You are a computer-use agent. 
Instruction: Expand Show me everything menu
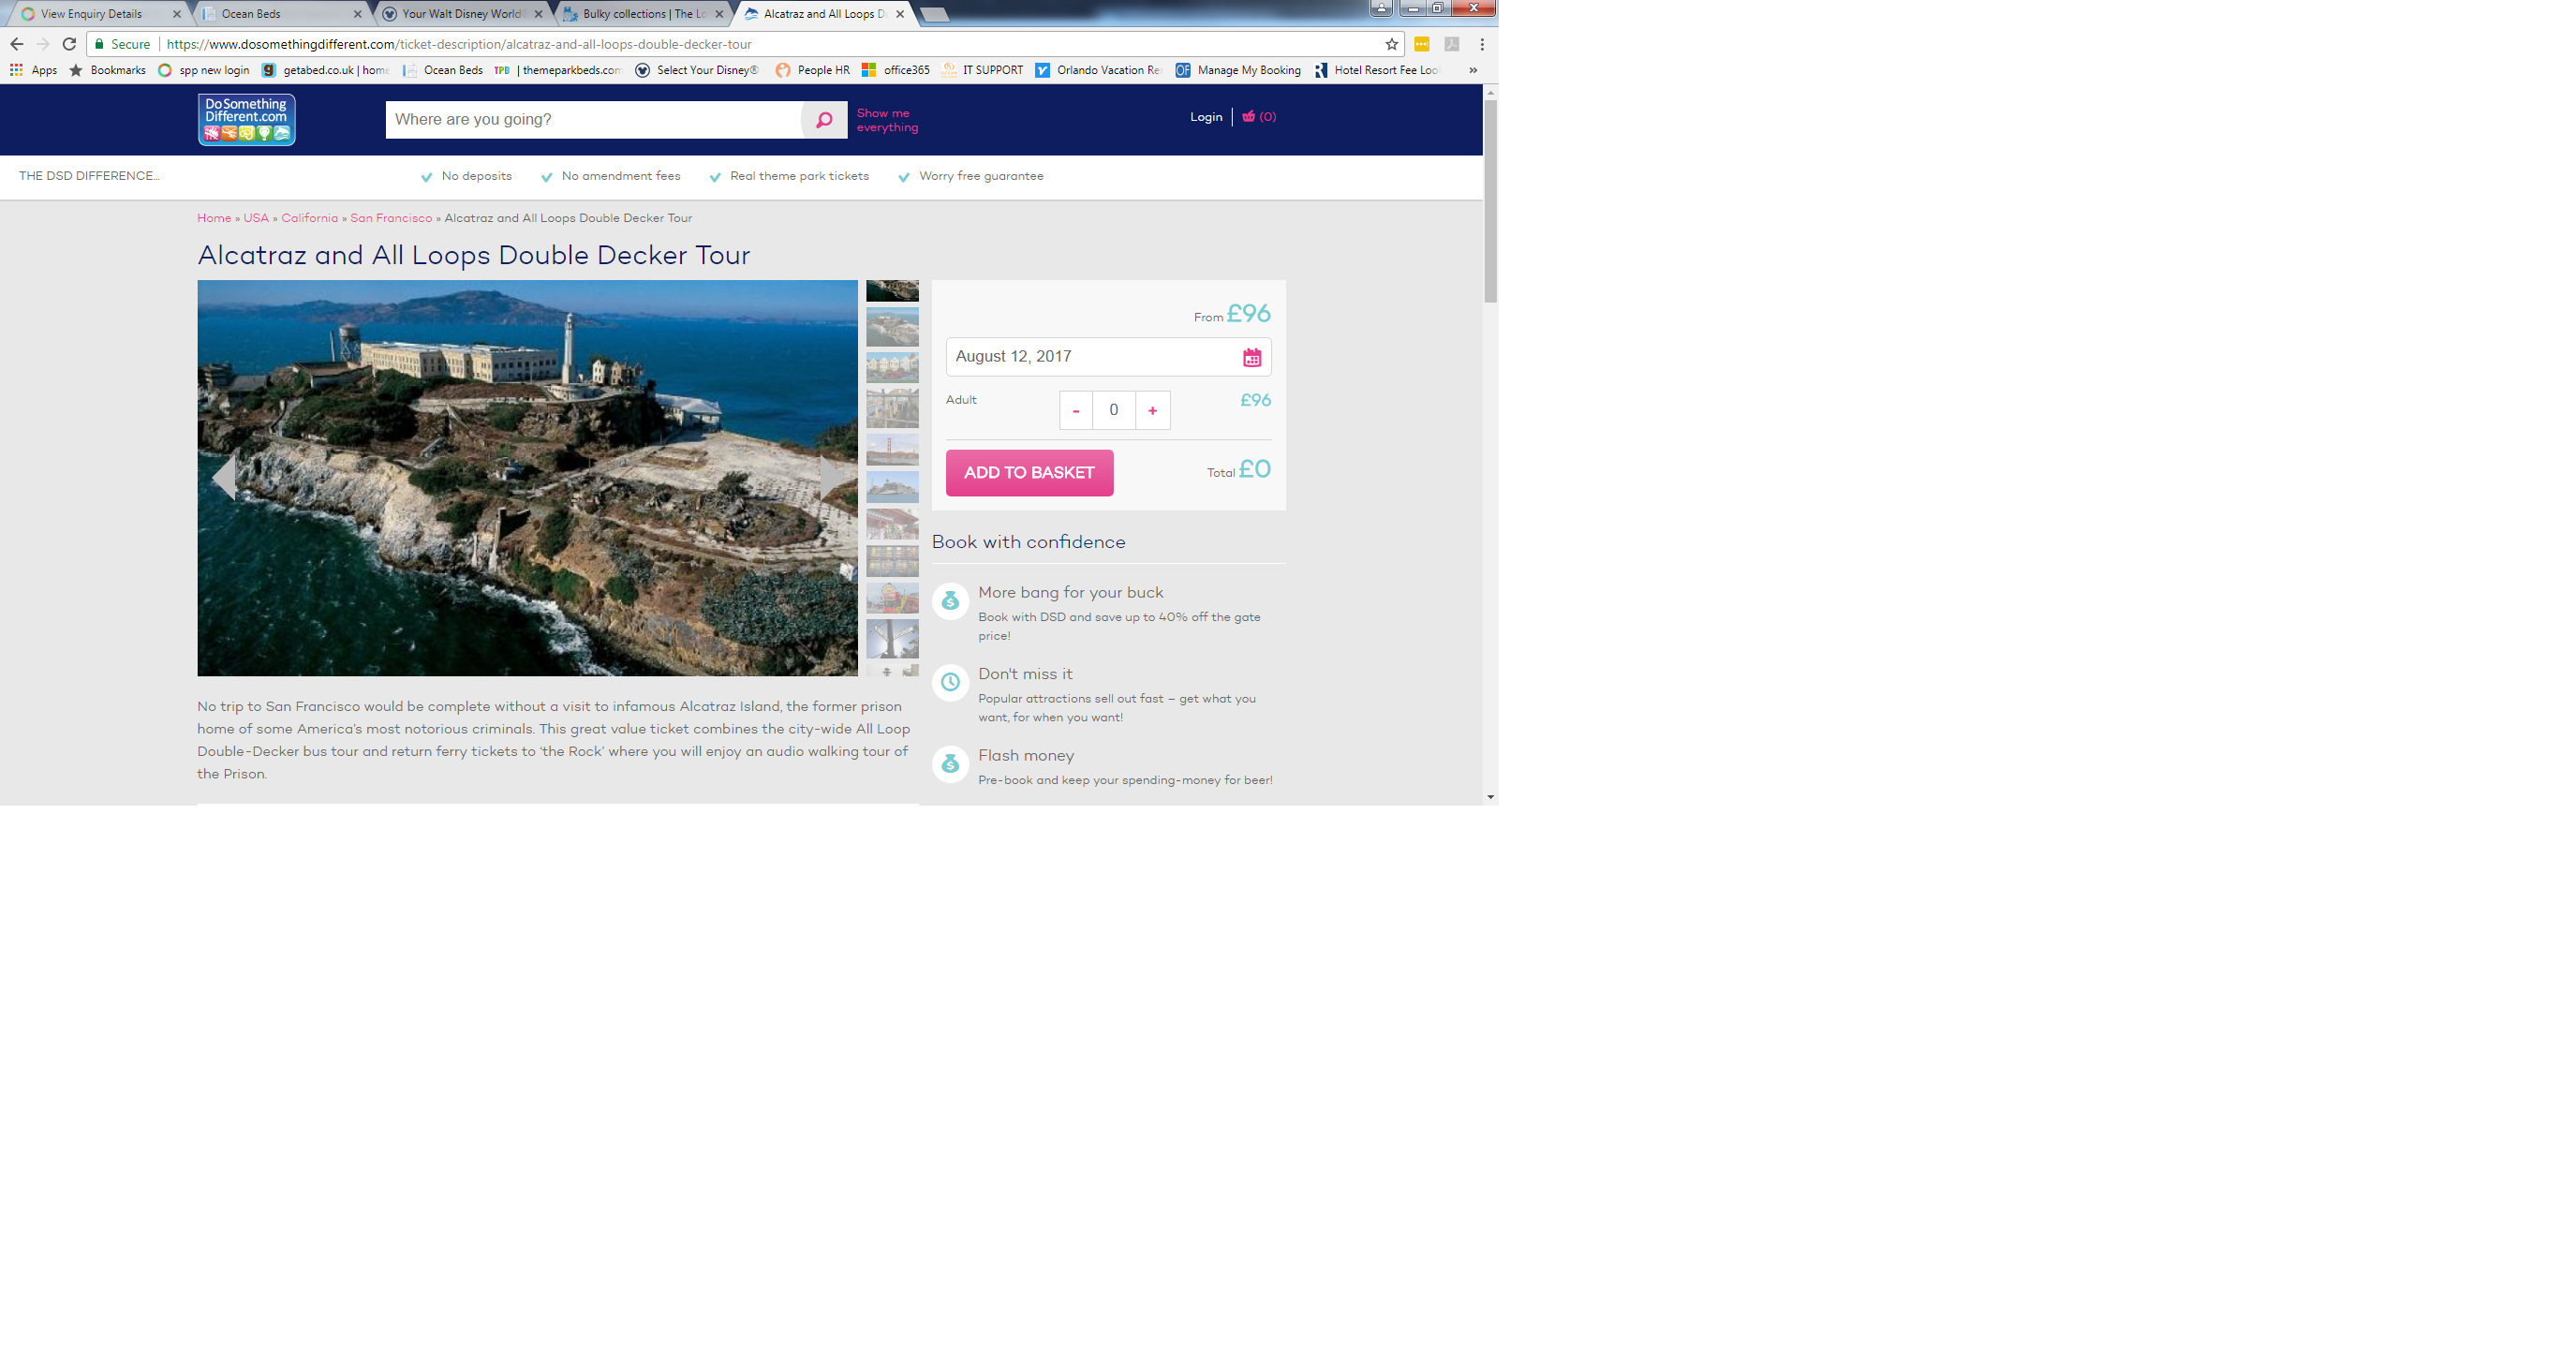pyautogui.click(x=887, y=120)
